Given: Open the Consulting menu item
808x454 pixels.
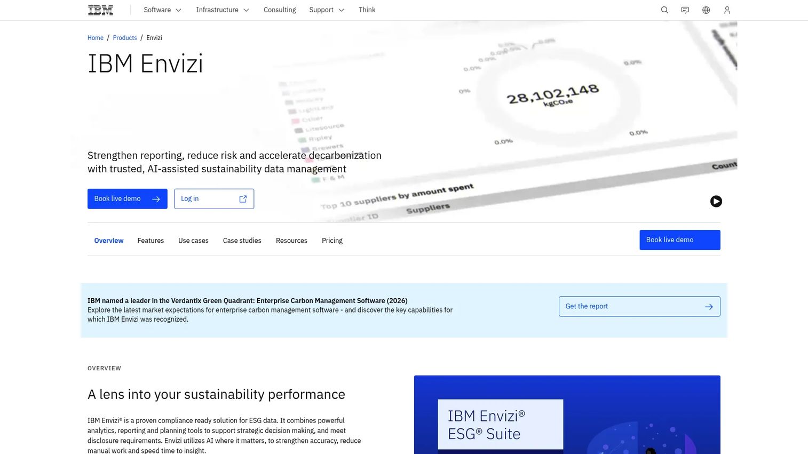Looking at the screenshot, I should point(280,10).
